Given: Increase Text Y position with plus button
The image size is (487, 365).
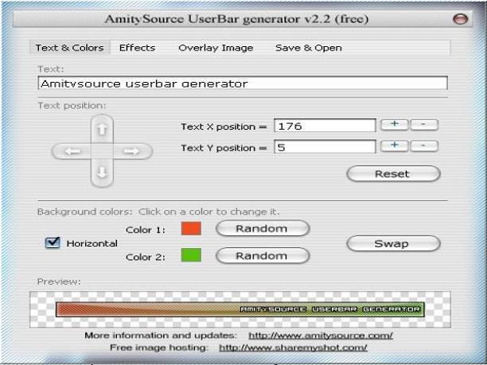Looking at the screenshot, I should (x=395, y=146).
